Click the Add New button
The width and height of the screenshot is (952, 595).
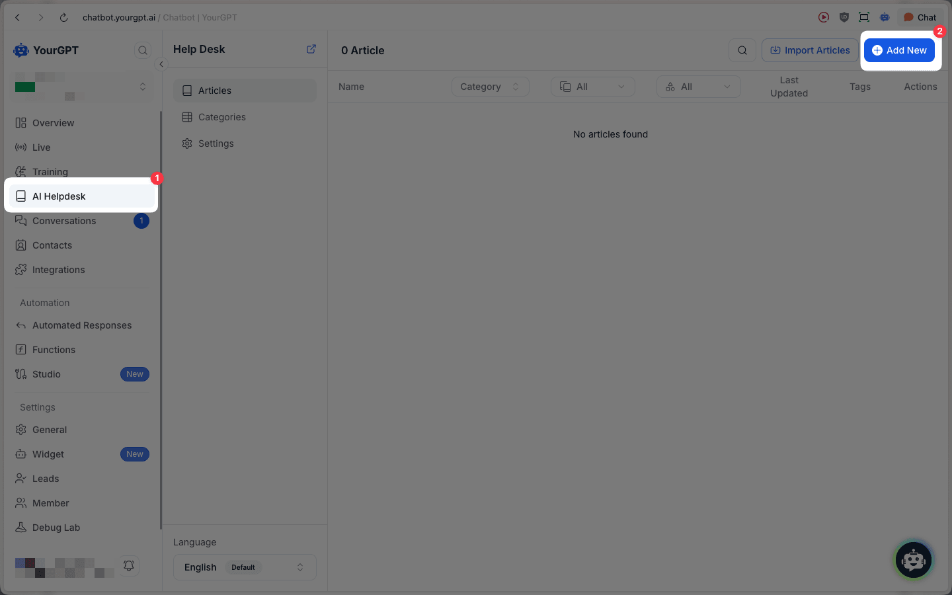tap(899, 50)
